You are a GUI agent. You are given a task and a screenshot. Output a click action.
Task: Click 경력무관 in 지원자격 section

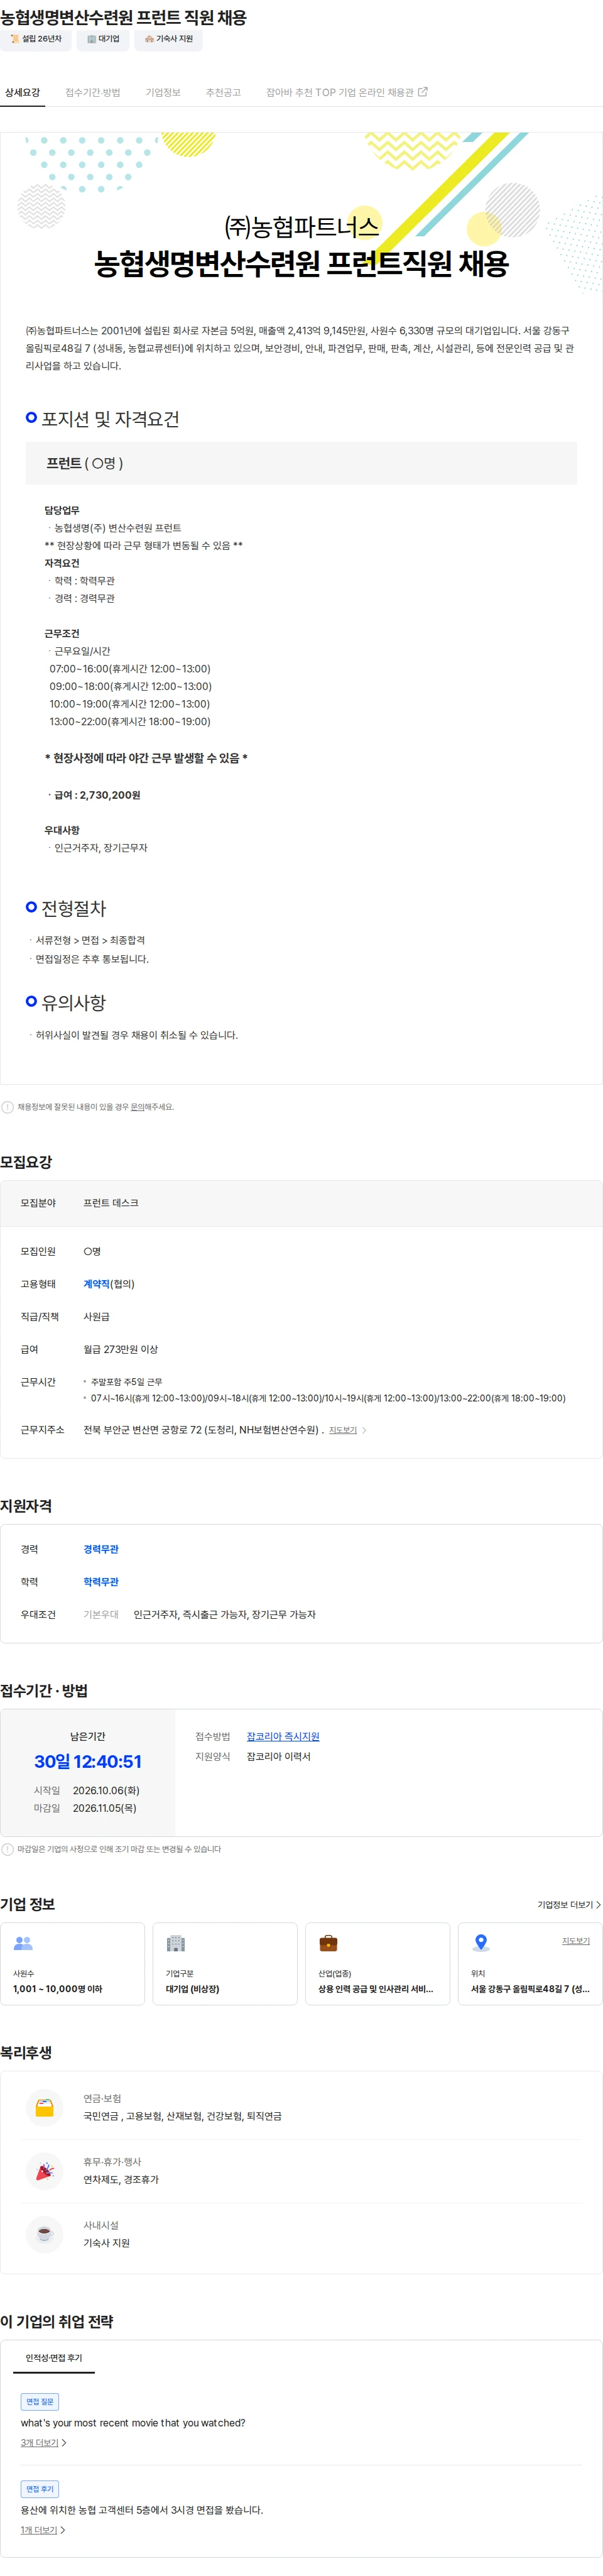click(101, 1549)
